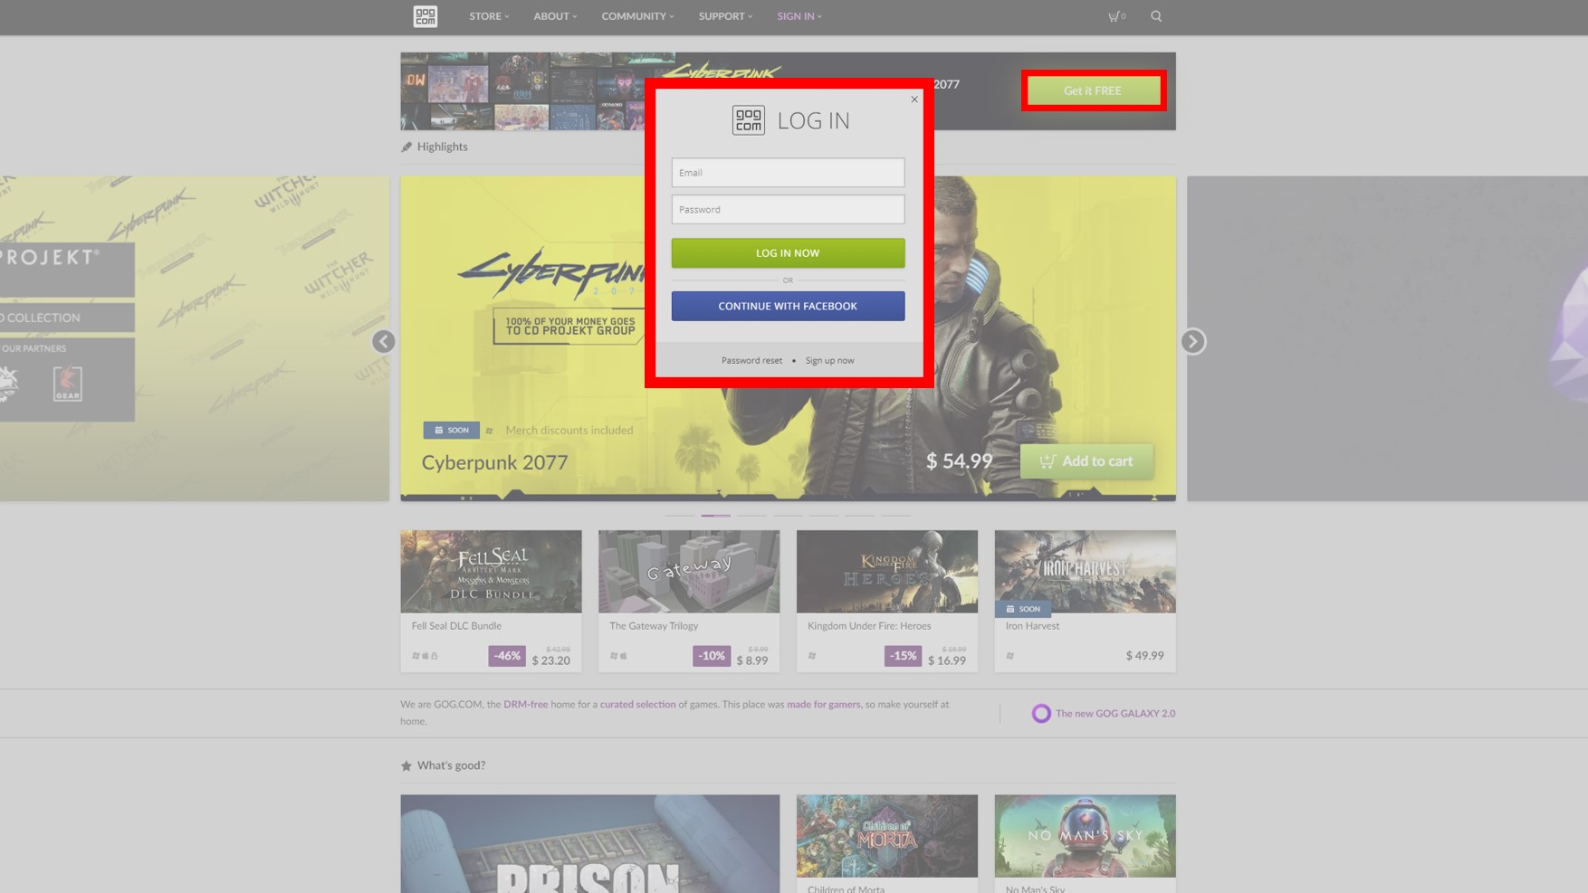The image size is (1588, 893).
Task: Click the SOON badge on Cyberpunk banner
Action: (x=451, y=431)
